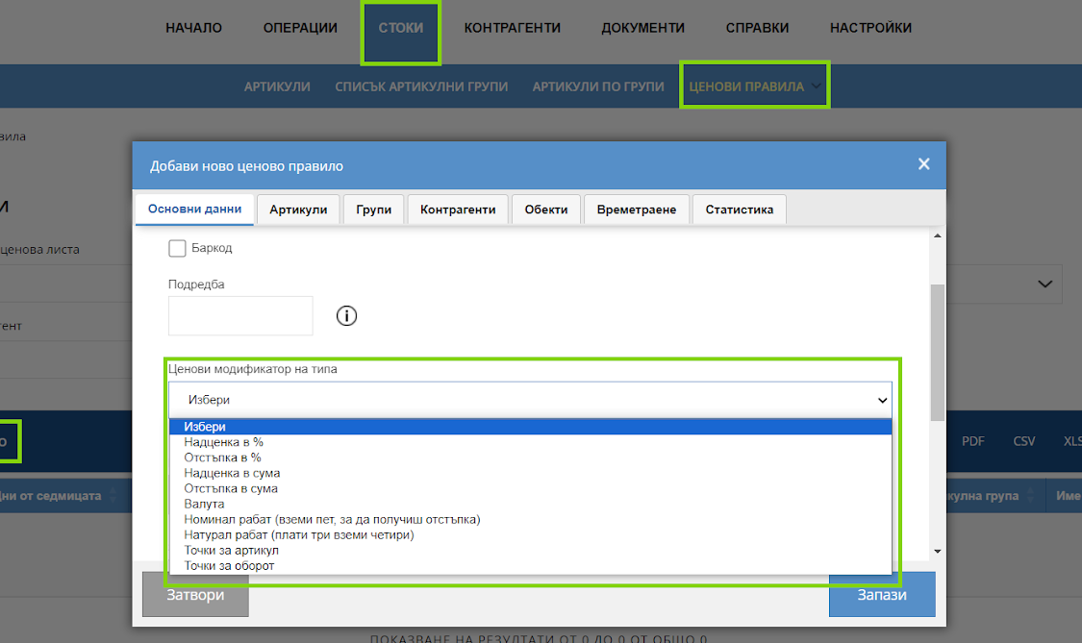Switch to the Основни данни tab
This screenshot has width=1082, height=643.
[x=194, y=209]
